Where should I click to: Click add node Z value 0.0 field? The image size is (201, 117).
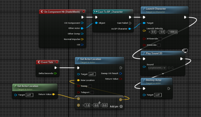click(105, 105)
